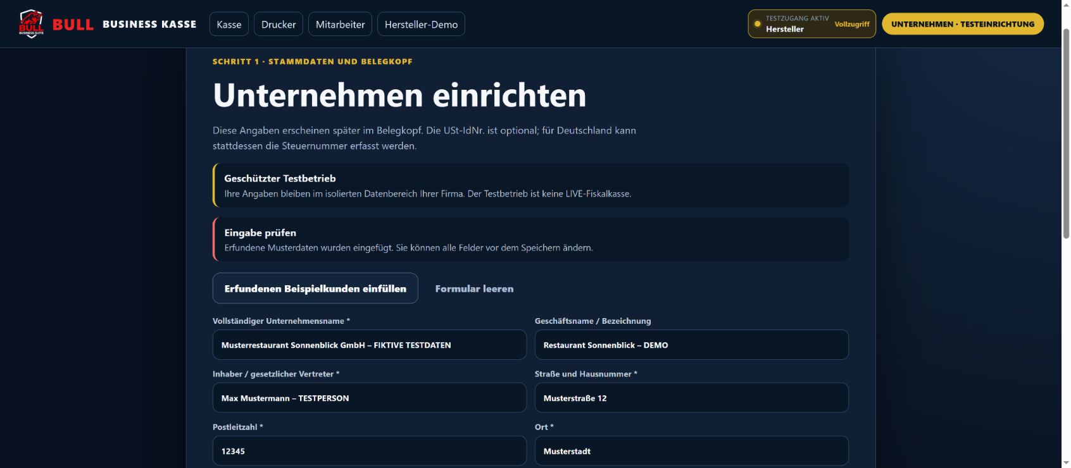Open the Drucker menu item

[279, 24]
